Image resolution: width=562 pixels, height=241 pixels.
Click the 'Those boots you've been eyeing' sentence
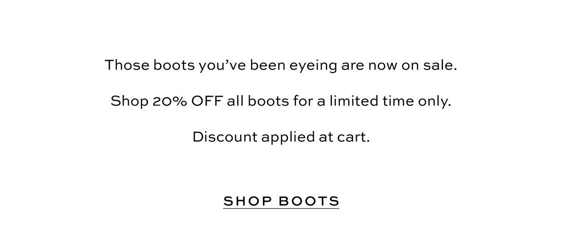pyautogui.click(x=281, y=66)
